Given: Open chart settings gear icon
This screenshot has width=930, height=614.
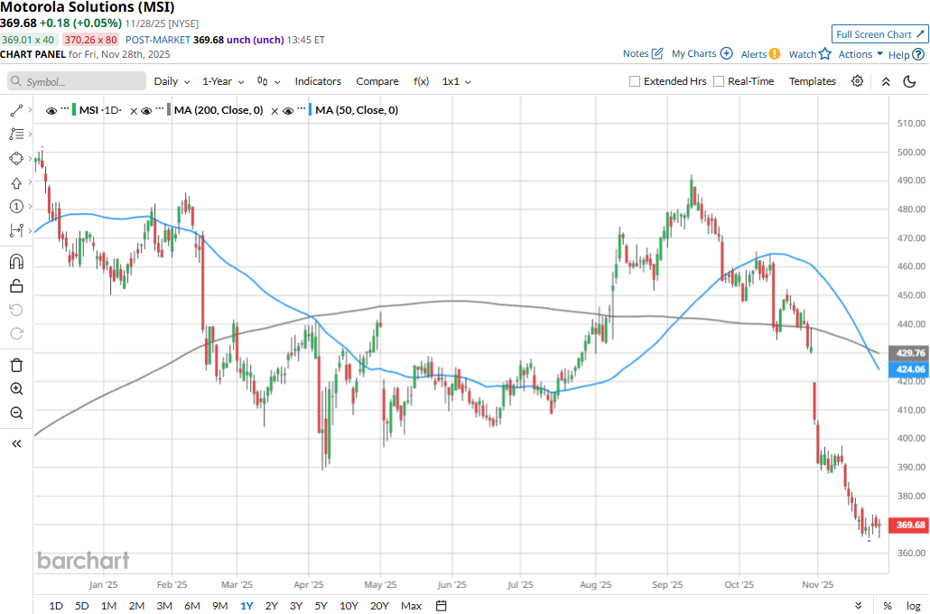Looking at the screenshot, I should click(x=857, y=81).
